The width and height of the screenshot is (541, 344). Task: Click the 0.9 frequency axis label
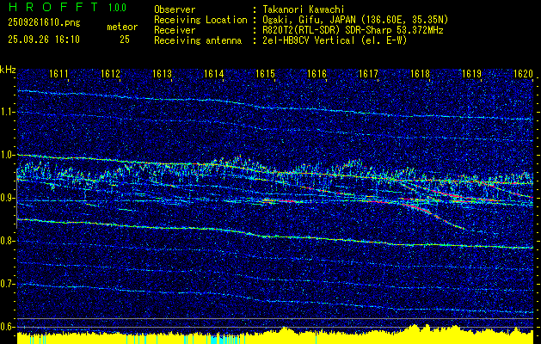tap(8, 198)
